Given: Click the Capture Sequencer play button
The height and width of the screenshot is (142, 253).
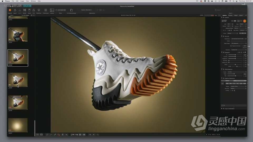Looking at the screenshot, I should coord(222,83).
